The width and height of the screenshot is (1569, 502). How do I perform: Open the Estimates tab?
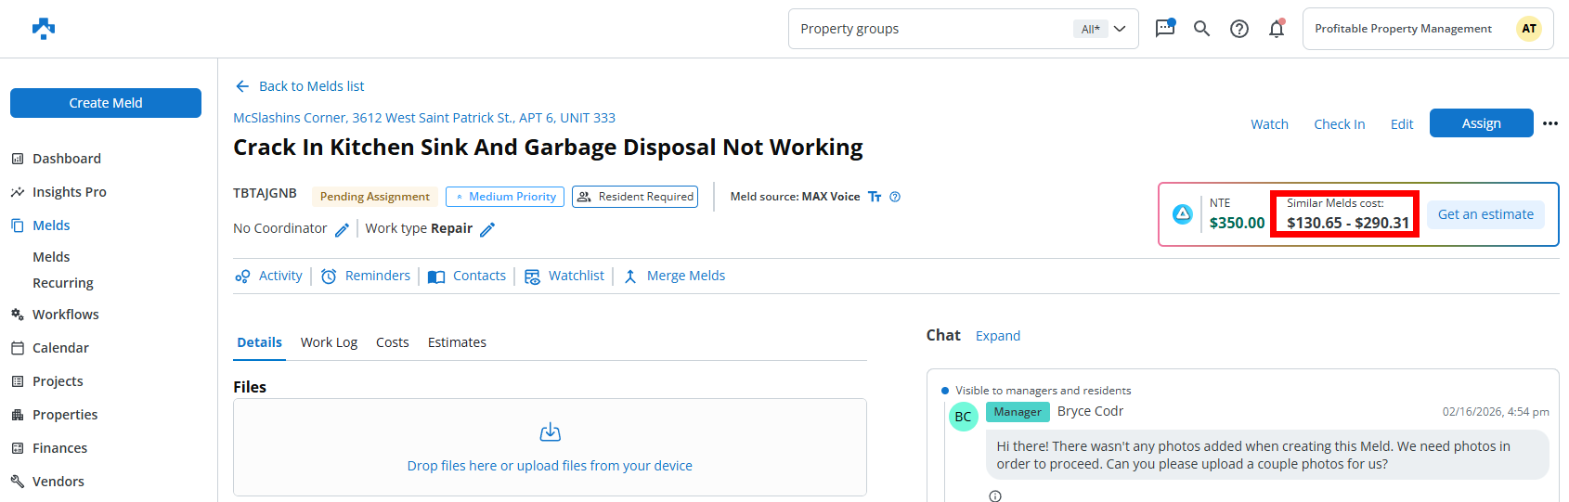457,342
